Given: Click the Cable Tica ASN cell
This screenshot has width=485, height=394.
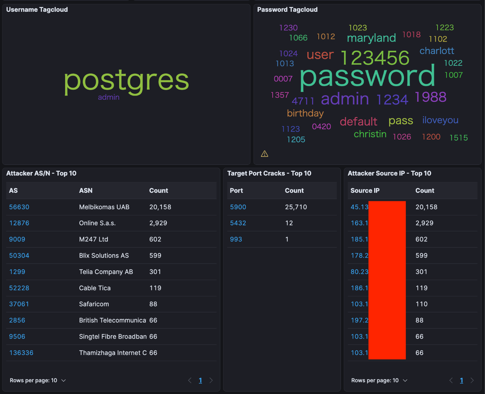Looking at the screenshot, I should 95,288.
